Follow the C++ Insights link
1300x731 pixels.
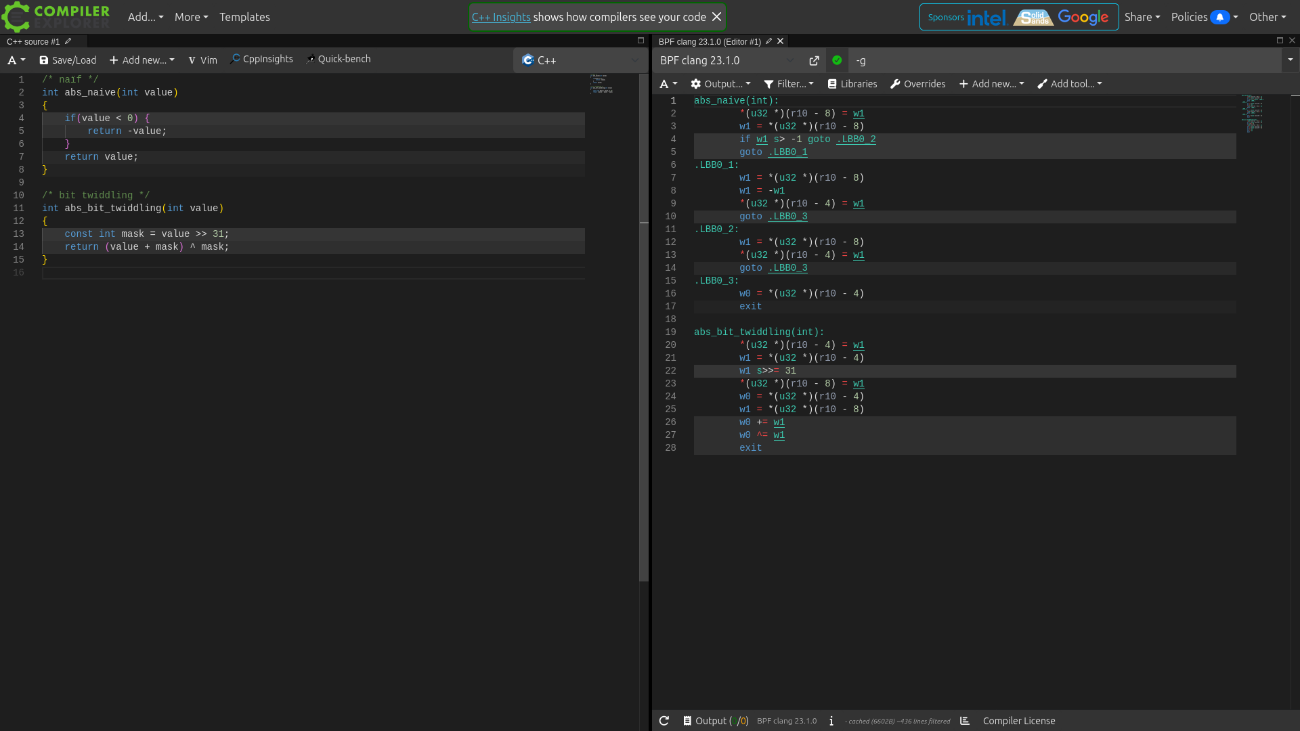(x=501, y=17)
